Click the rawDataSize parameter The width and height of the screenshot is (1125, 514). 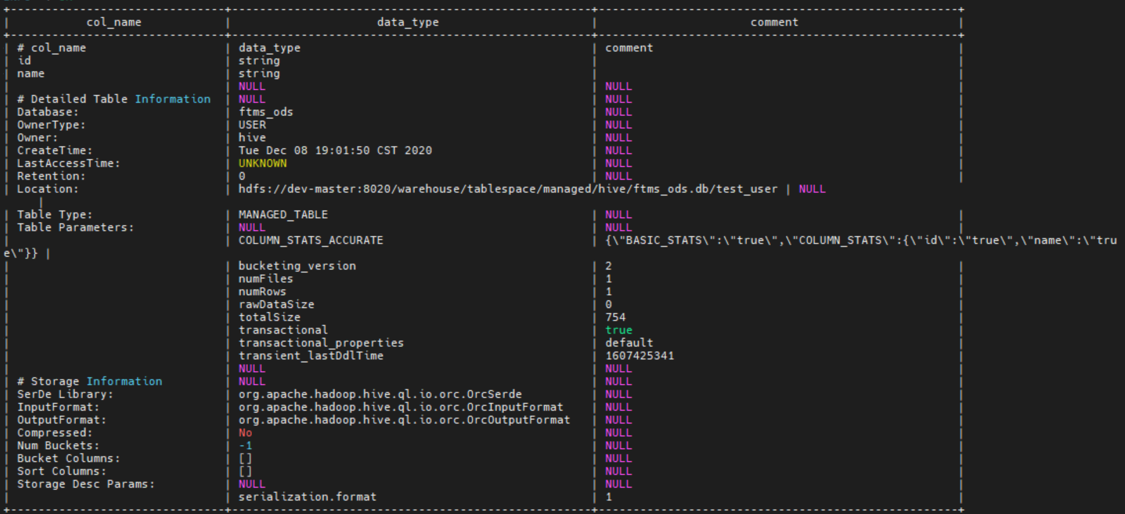coord(276,304)
